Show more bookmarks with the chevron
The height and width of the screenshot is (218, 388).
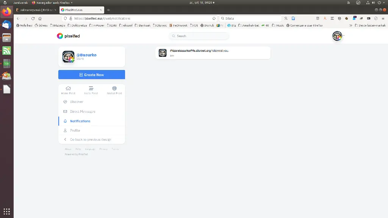tap(350, 25)
